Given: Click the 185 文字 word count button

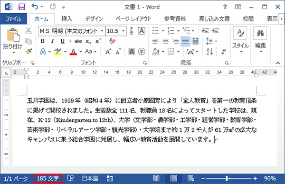Looking at the screenshot, I should click(48, 179).
